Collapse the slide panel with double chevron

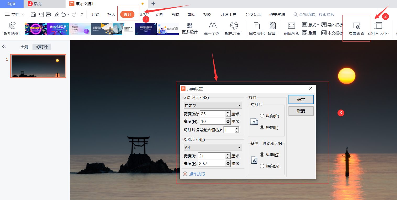[4, 47]
